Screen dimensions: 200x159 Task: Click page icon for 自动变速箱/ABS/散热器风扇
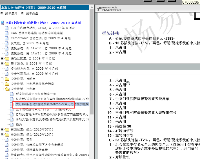(x=12, y=114)
